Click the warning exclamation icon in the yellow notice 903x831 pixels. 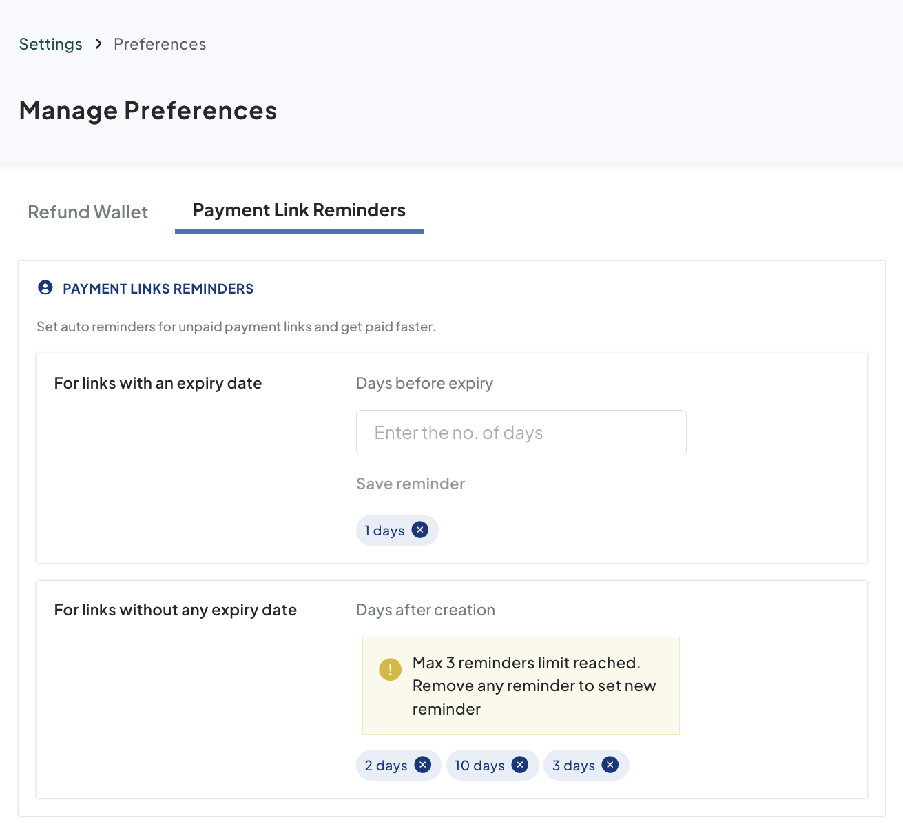[x=390, y=669]
